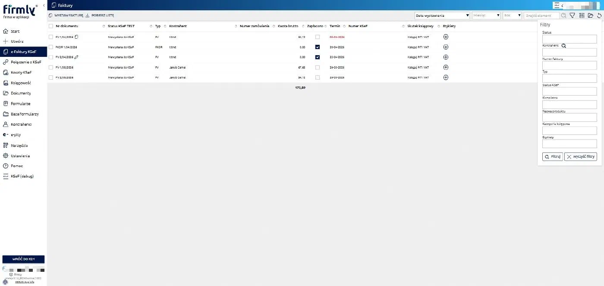Open the Data wystawienia dropdown

(x=442, y=16)
